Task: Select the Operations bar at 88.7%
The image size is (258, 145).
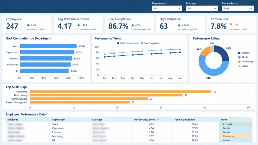Action: tap(47, 52)
